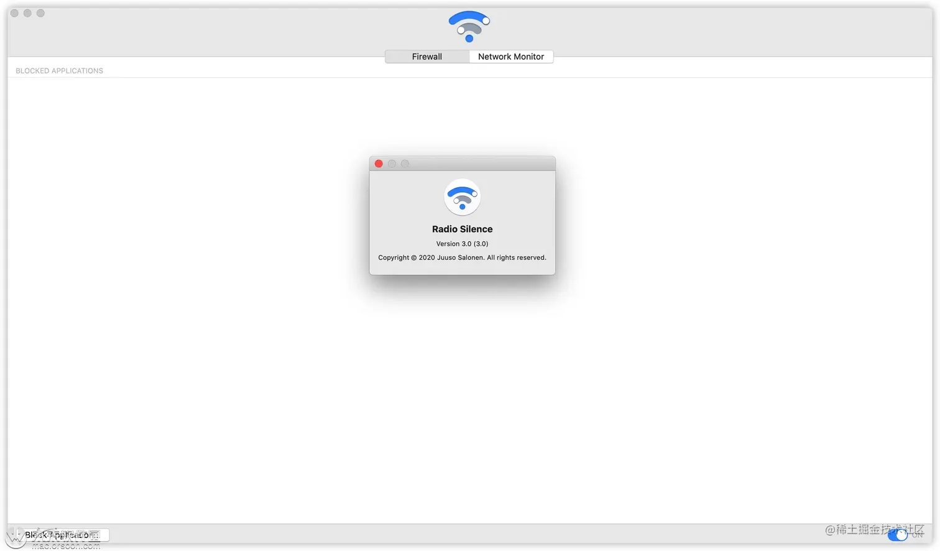Open the Network Monitor tab
This screenshot has height=551, width=940.
coord(511,57)
